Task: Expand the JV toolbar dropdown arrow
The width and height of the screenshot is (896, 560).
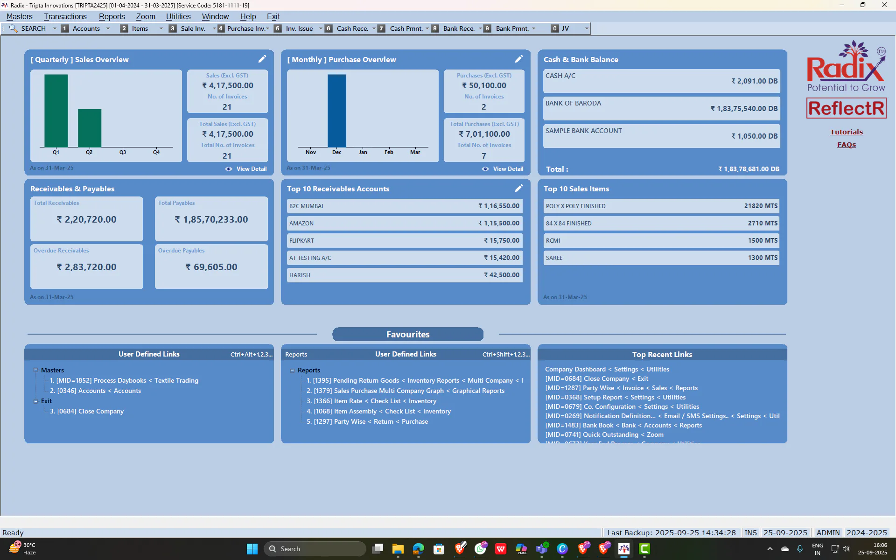Action: pos(587,28)
